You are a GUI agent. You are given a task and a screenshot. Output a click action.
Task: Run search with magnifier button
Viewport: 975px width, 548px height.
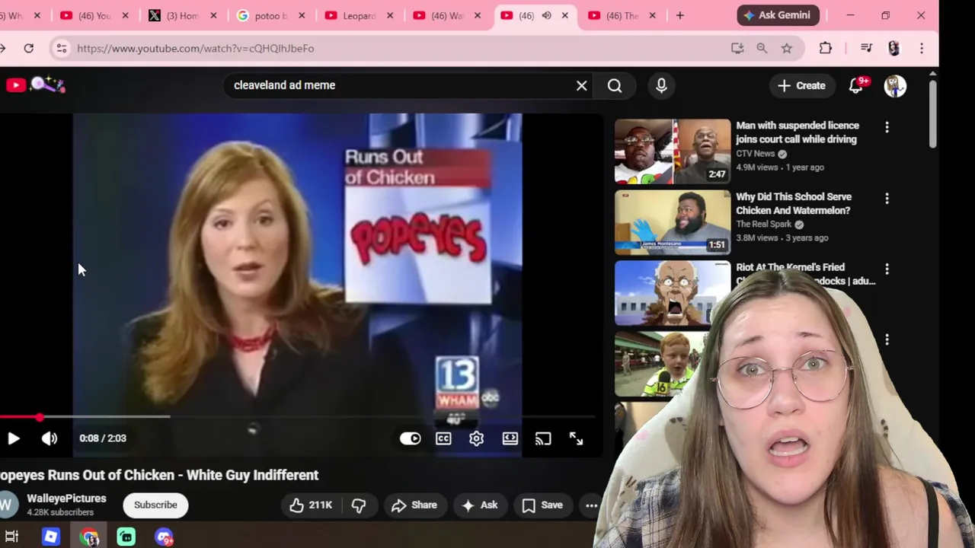point(615,85)
